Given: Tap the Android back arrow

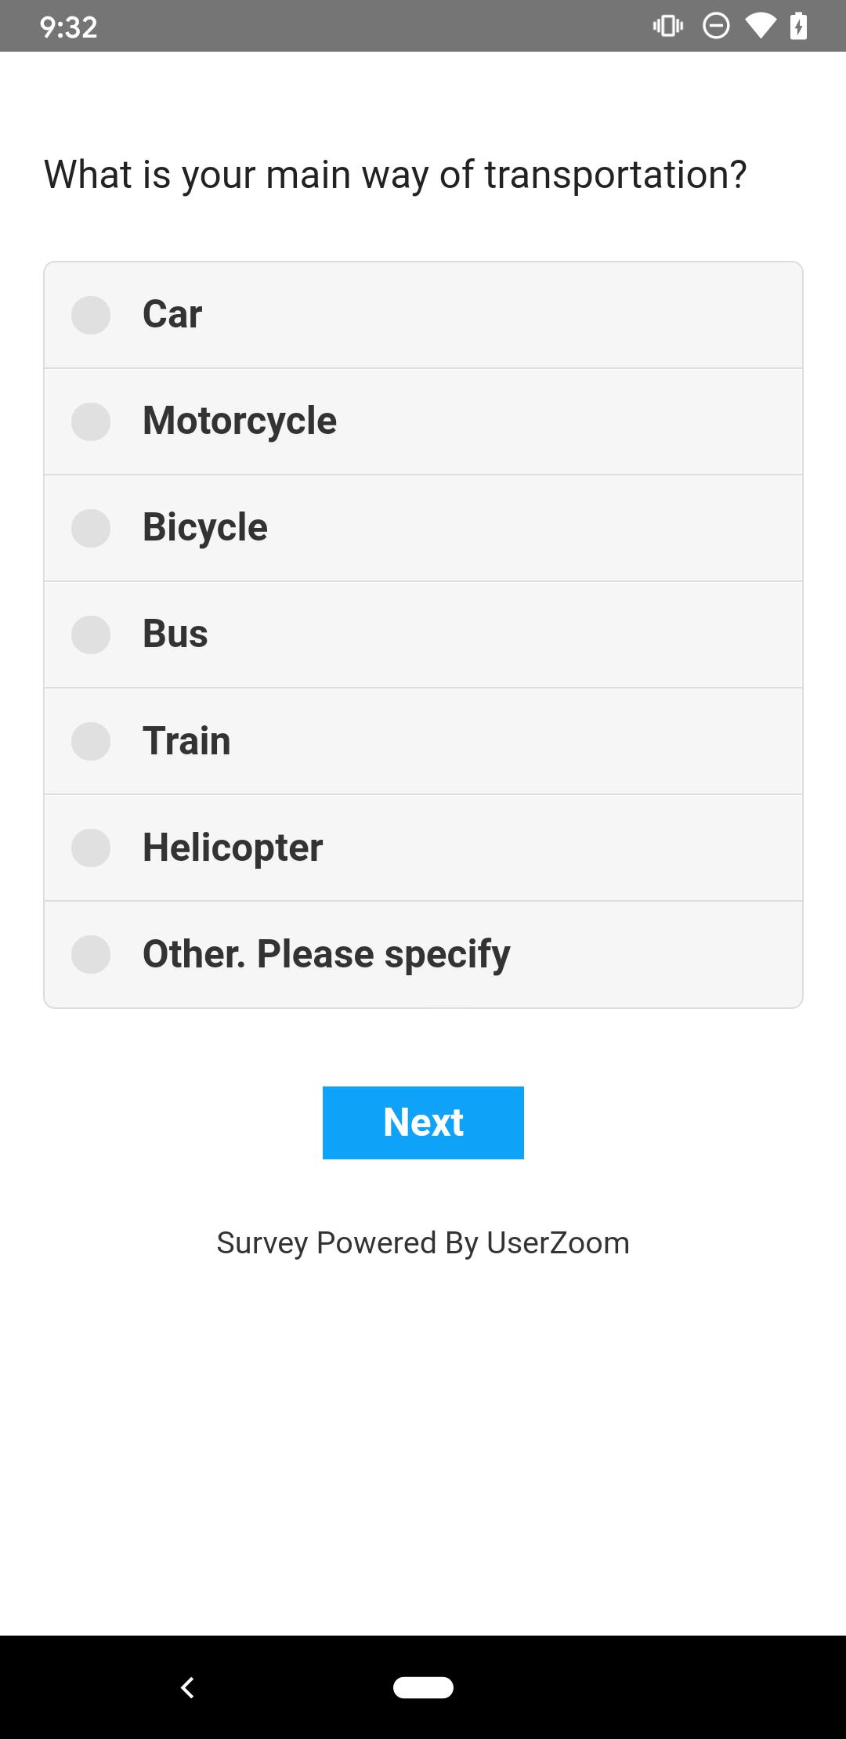Looking at the screenshot, I should click(187, 1687).
